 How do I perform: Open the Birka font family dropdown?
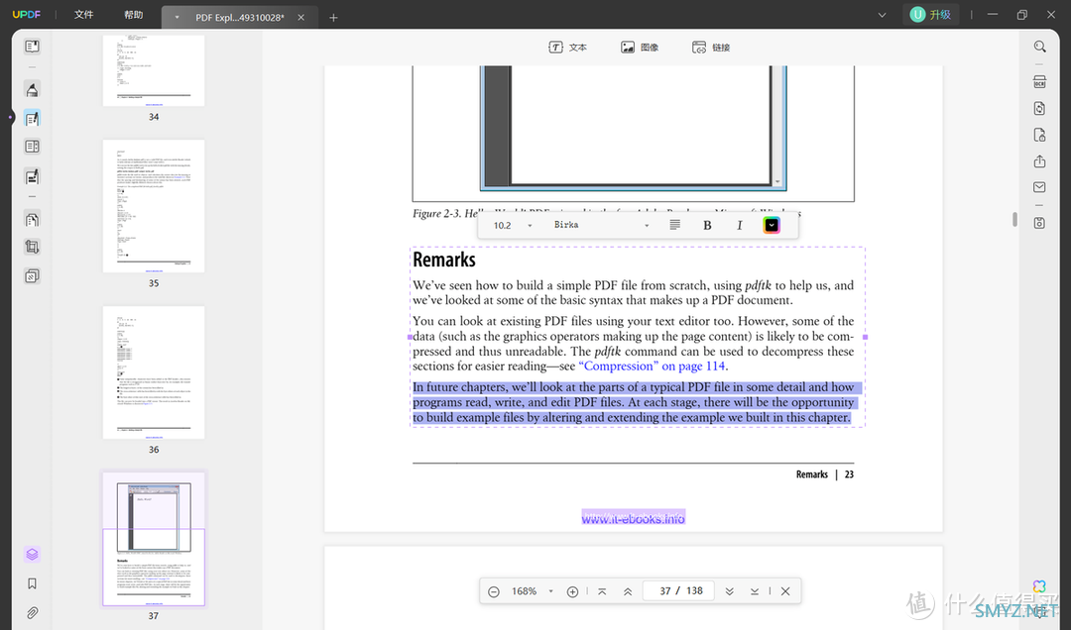(x=647, y=226)
